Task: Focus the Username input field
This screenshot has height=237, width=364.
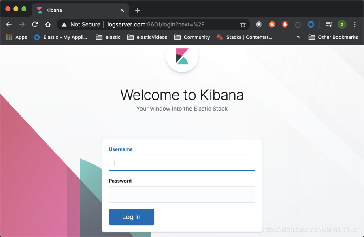Action: (x=182, y=162)
